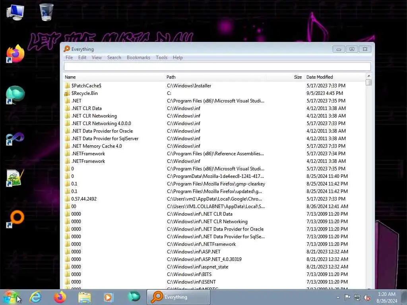407x305 pixels.
Task: Sort results by the Size column header
Action: pyautogui.click(x=285, y=77)
